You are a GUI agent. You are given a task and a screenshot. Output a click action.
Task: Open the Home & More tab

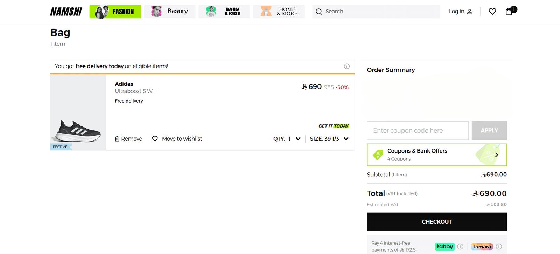(279, 12)
